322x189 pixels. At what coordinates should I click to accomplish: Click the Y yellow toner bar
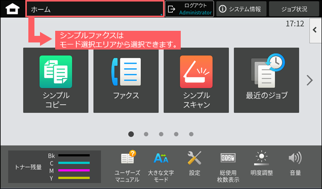coord(74,178)
